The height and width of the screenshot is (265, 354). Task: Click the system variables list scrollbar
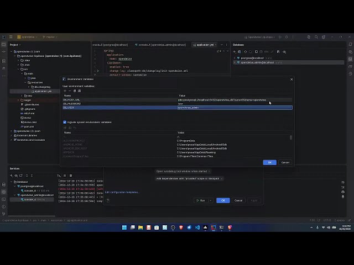291,137
